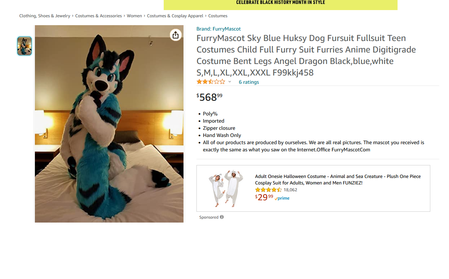Click the final Costumes breadcrumb
This screenshot has width=449, height=279.
pyautogui.click(x=218, y=16)
